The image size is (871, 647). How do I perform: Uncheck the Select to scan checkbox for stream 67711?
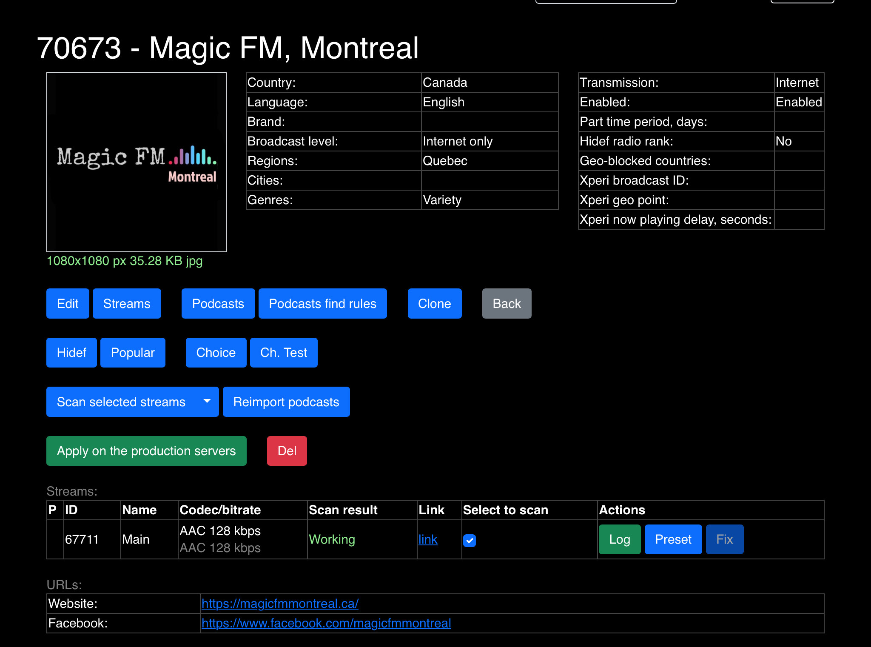(x=470, y=540)
